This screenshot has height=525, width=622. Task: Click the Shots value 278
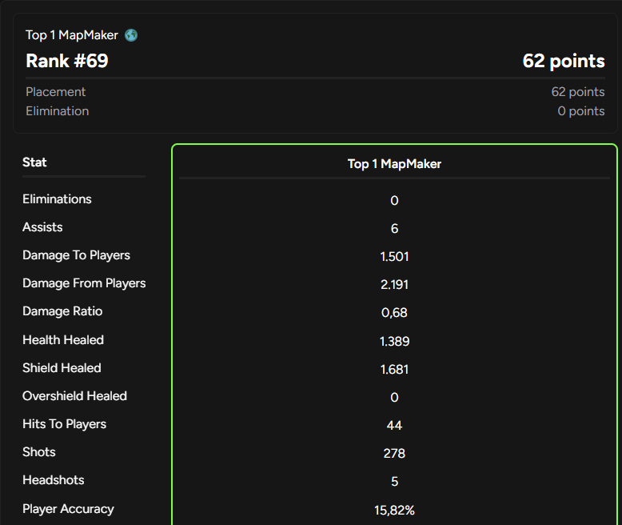(x=394, y=454)
